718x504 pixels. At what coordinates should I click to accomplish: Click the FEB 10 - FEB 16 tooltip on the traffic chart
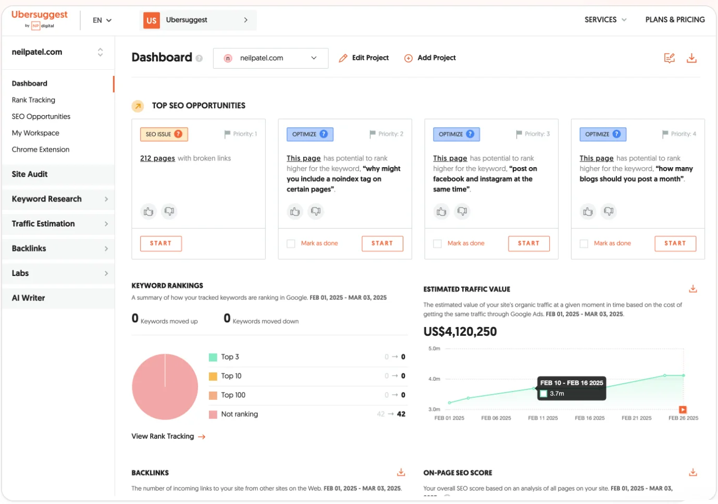(571, 388)
